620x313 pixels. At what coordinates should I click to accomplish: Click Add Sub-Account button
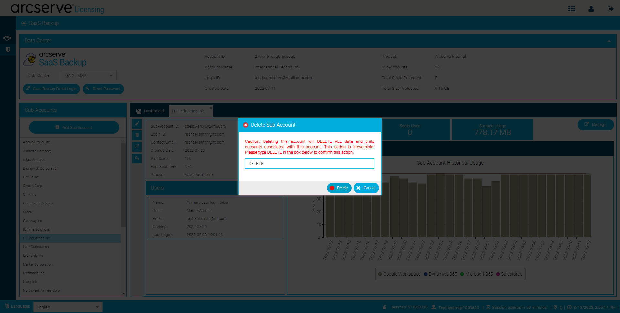click(74, 127)
